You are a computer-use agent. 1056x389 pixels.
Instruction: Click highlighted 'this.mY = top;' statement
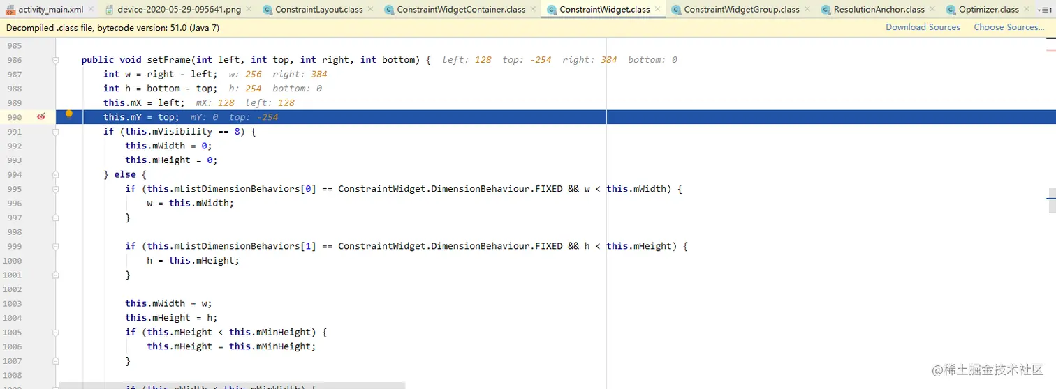coord(141,117)
